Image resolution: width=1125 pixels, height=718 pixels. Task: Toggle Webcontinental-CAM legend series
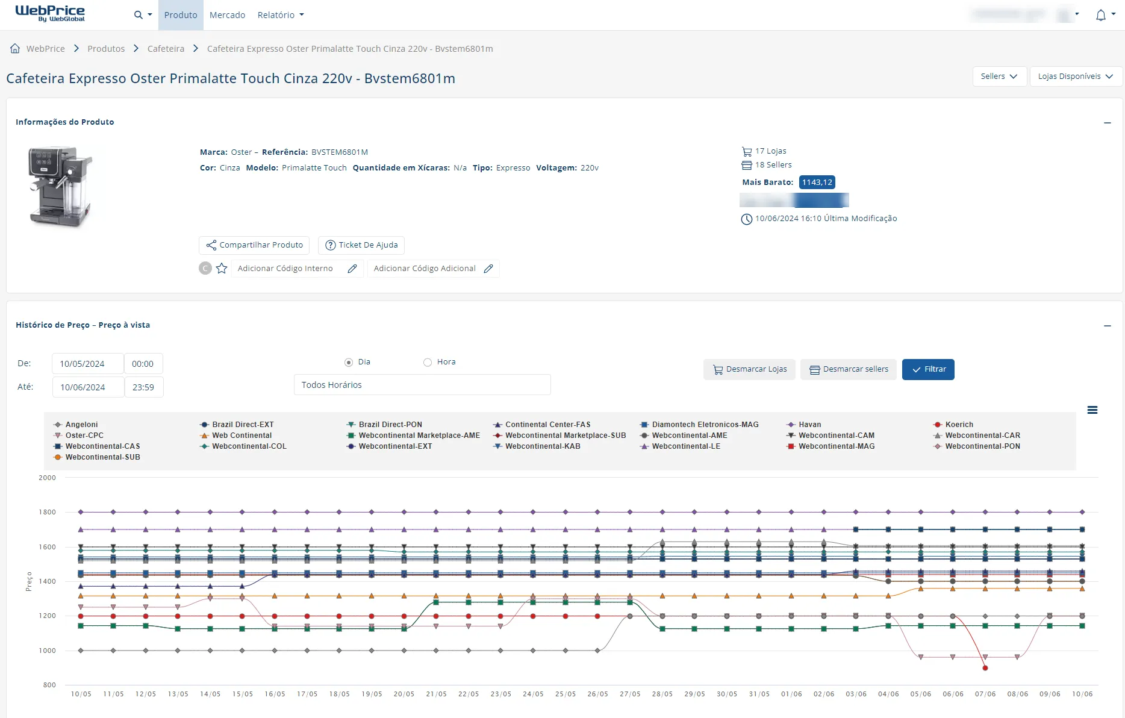(831, 435)
